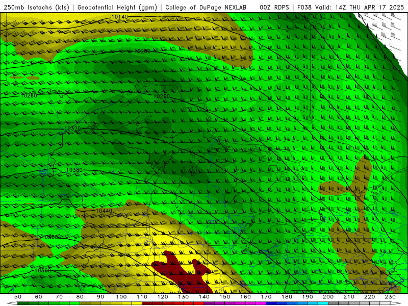Click the 210 kt color bar label

[349, 297]
